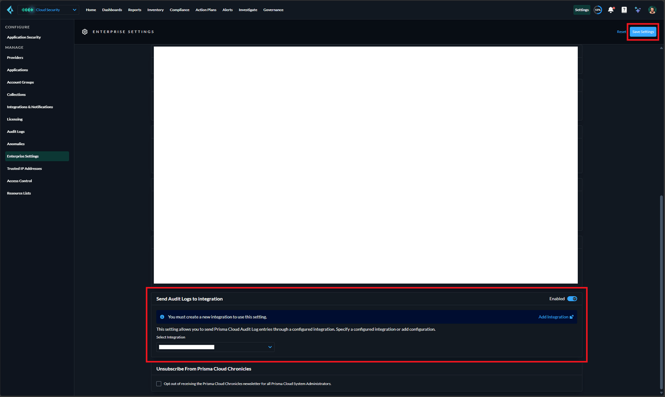The width and height of the screenshot is (665, 397).
Task: Open Providers in the sidebar
Action: 15,58
